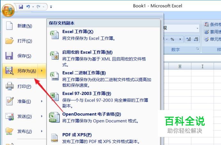Image resolution: width=221 pixels, height=145 pixels.
Task: Click the 发送 envelope icon
Action: pyautogui.click(x=10, y=116)
